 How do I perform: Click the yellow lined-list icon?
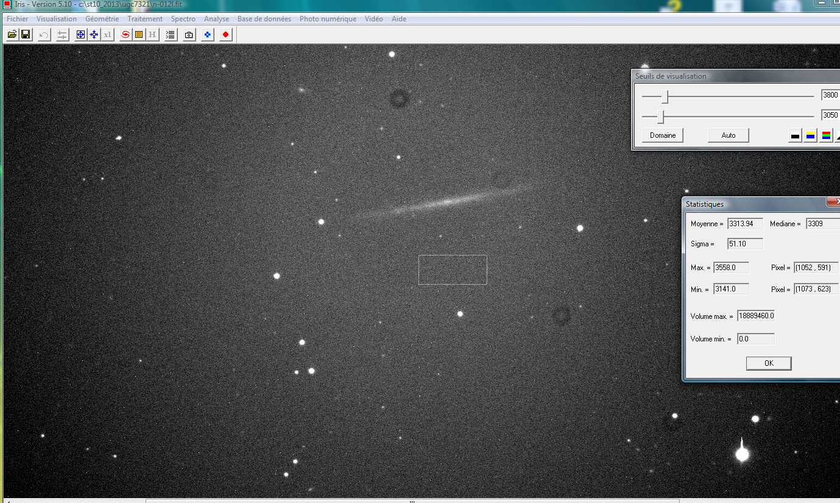pos(139,35)
